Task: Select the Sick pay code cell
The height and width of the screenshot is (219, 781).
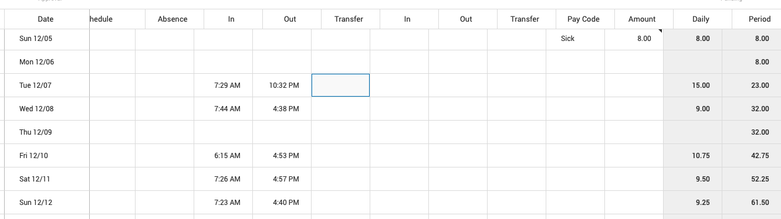Action: (575, 39)
